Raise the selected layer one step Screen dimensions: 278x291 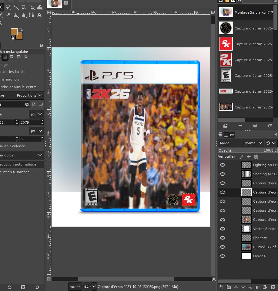coord(236,287)
